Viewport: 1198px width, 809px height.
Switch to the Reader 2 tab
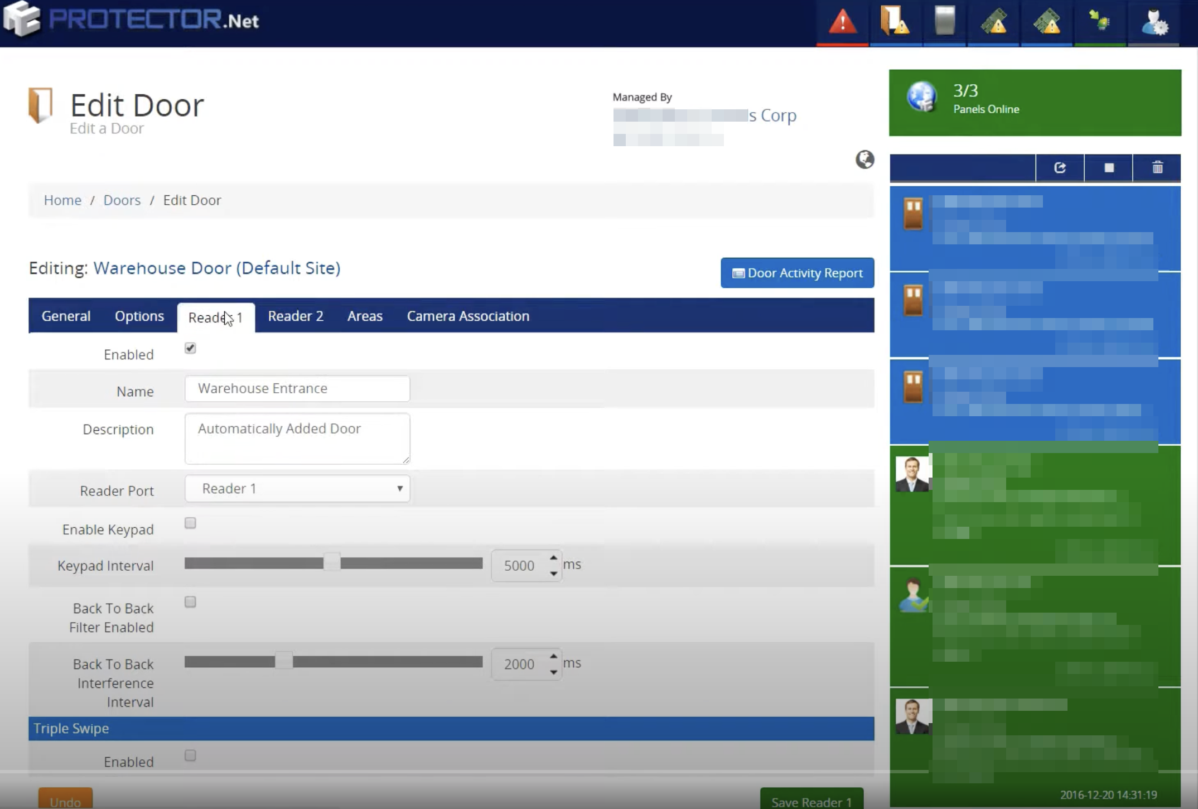pos(295,316)
